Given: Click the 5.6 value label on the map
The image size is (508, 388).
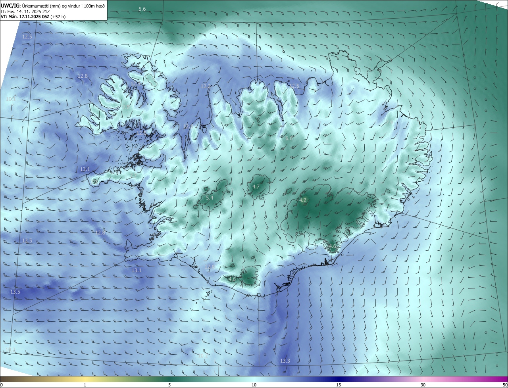Looking at the screenshot, I should (x=142, y=9).
